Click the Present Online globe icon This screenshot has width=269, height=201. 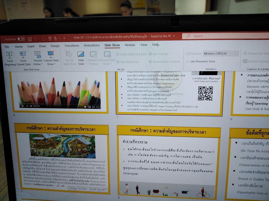pos(38,55)
